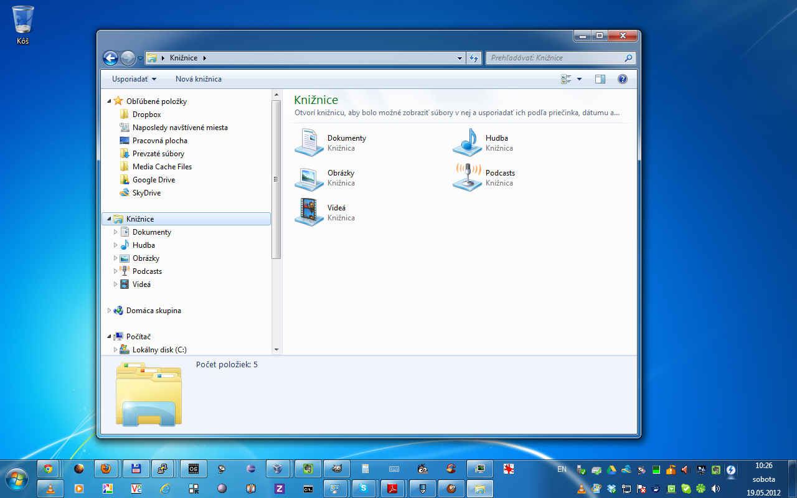Open the Dokumenty library icon
This screenshot has height=498, width=797.
[309, 143]
